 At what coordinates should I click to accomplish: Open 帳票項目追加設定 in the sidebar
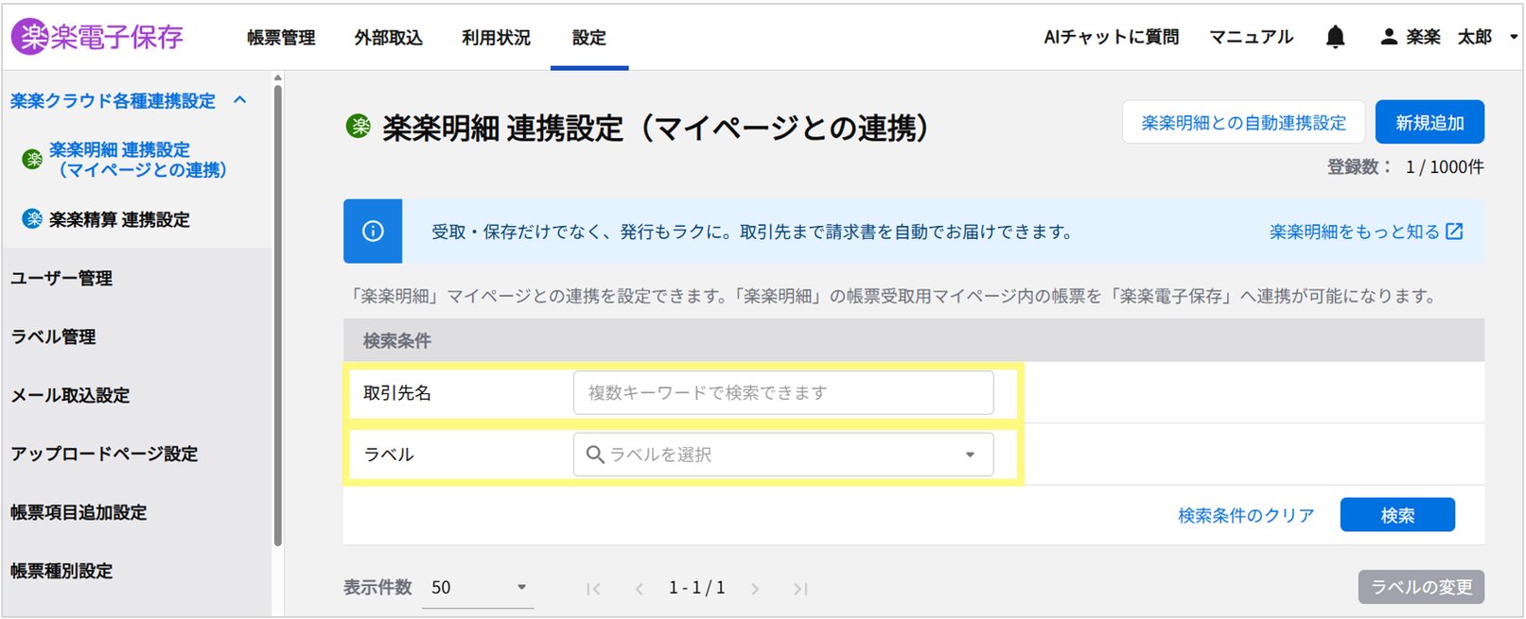(x=79, y=512)
